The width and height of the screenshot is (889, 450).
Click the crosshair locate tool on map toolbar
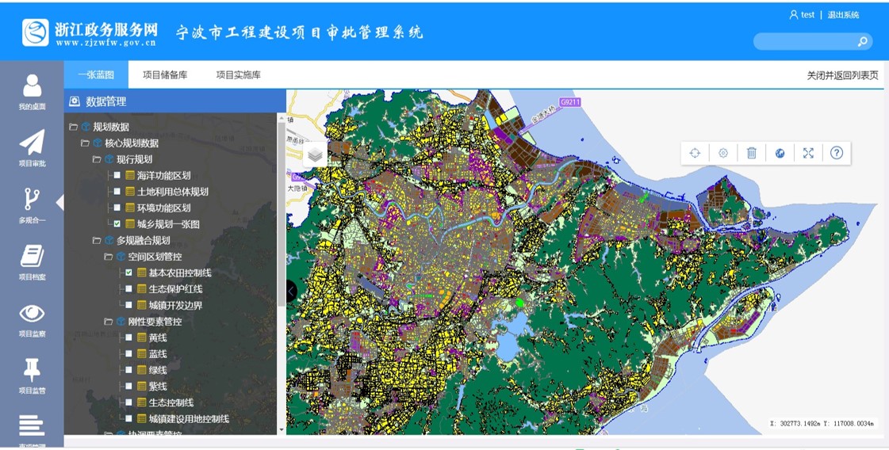point(695,153)
